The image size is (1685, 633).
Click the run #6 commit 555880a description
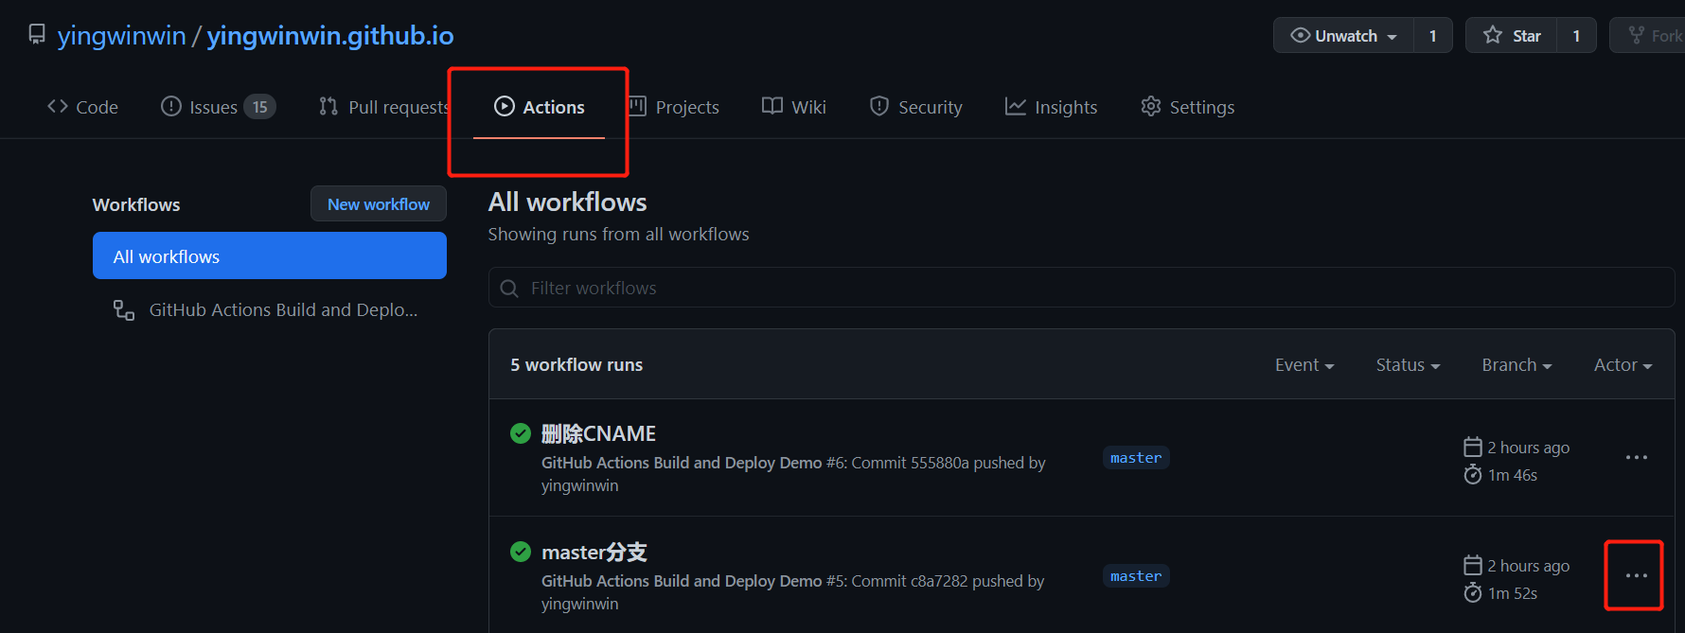[793, 474]
